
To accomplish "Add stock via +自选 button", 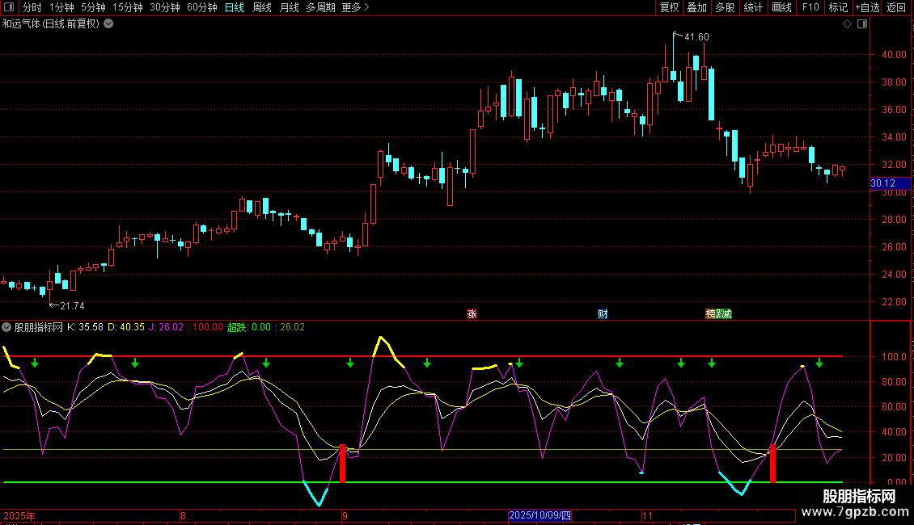I will (x=866, y=7).
